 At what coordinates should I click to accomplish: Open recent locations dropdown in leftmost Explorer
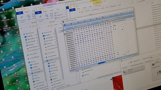click(28, 27)
